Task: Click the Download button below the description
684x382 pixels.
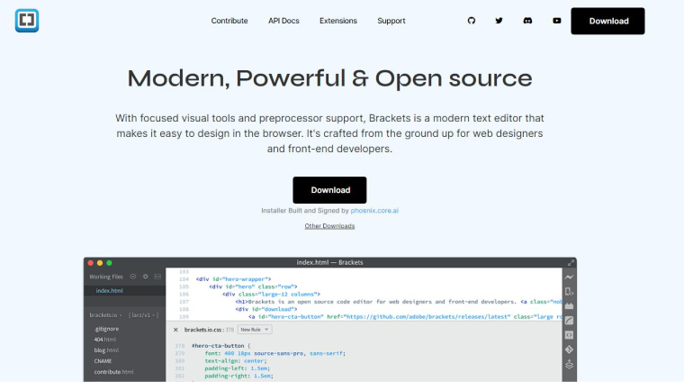Action: 329,190
